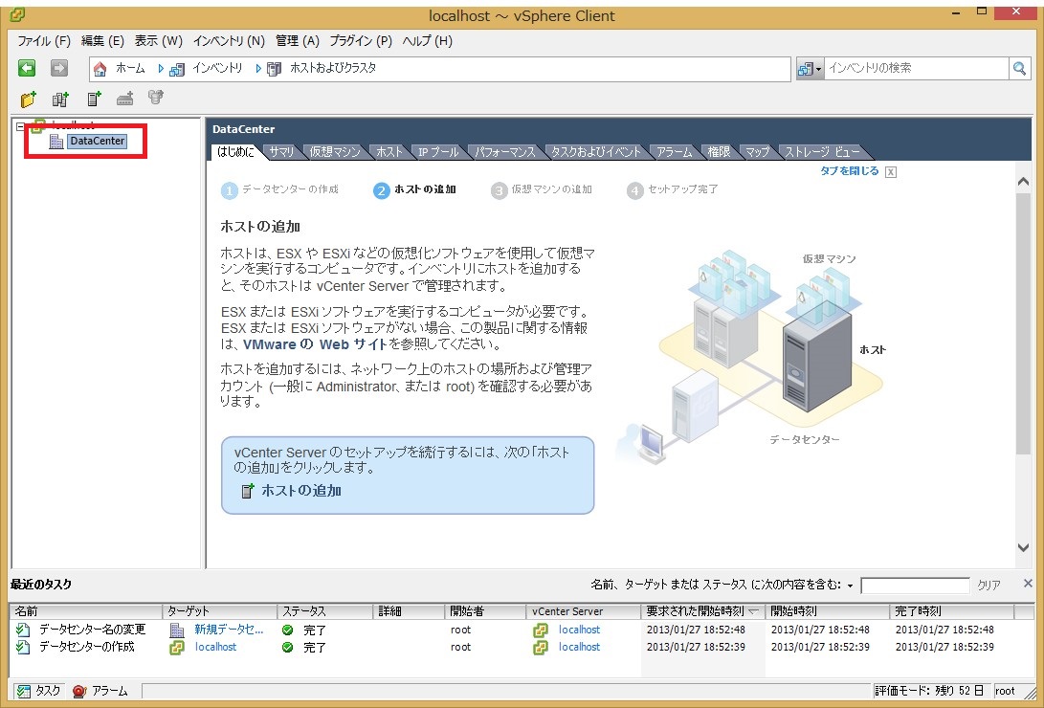1044x708 pixels.
Task: Open the 編集 (E) menu
Action: (x=102, y=40)
